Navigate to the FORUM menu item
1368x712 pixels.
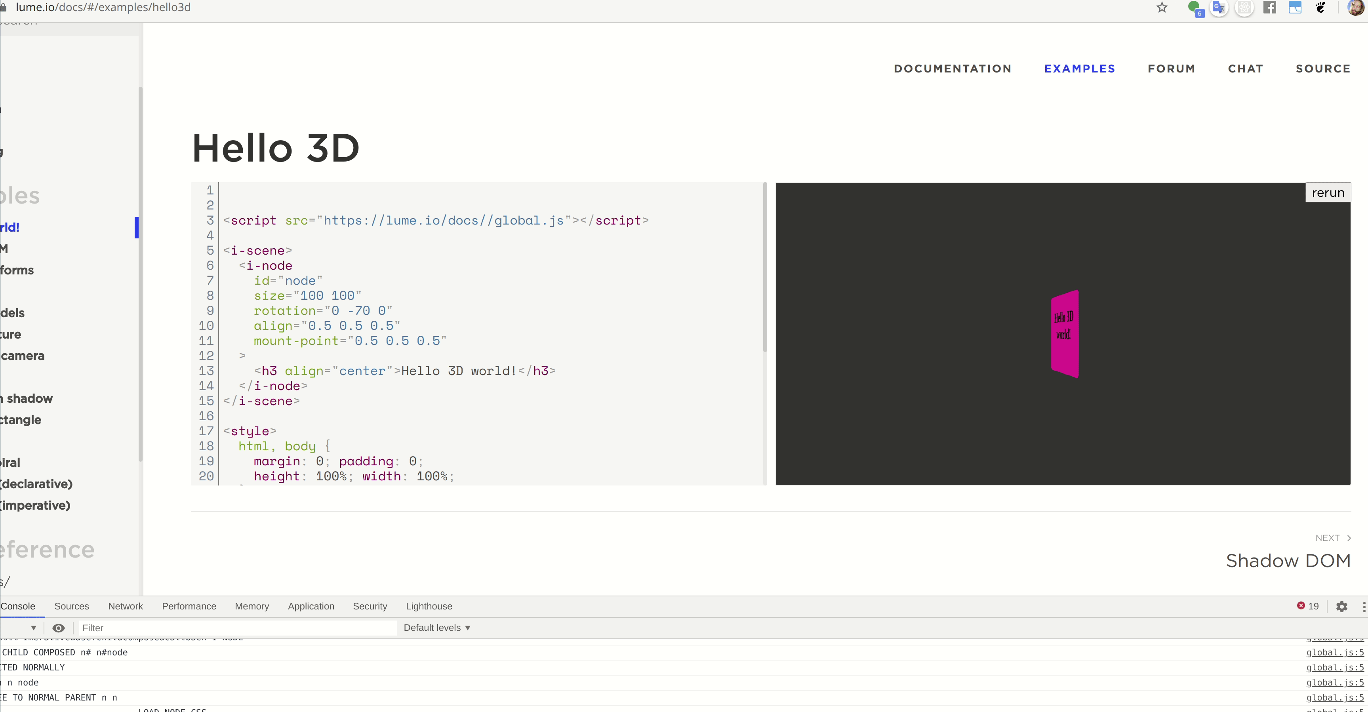click(x=1171, y=68)
